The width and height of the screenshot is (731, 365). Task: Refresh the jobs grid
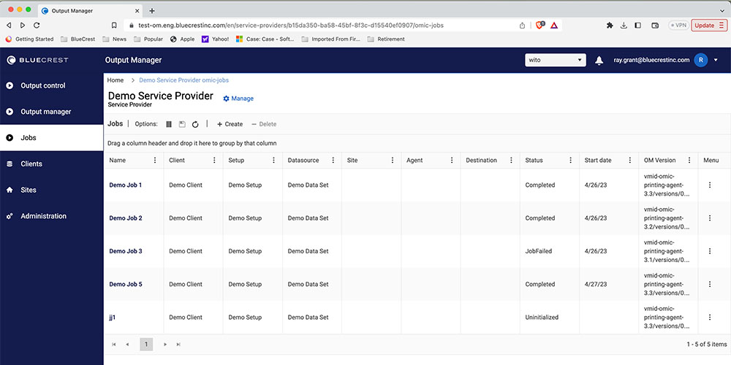tap(195, 124)
